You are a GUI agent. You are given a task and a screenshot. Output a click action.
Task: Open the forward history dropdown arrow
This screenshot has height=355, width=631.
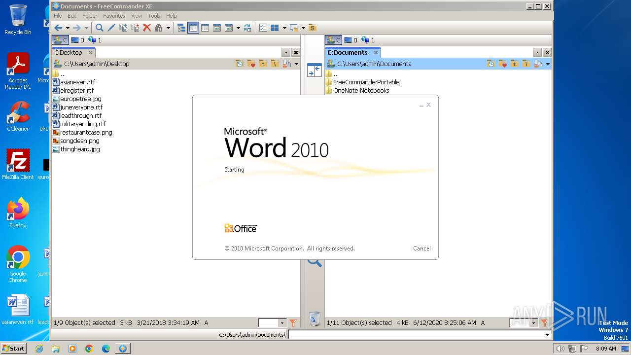click(x=86, y=28)
